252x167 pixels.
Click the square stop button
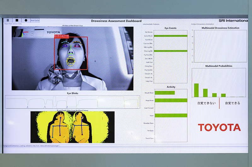[17, 20]
